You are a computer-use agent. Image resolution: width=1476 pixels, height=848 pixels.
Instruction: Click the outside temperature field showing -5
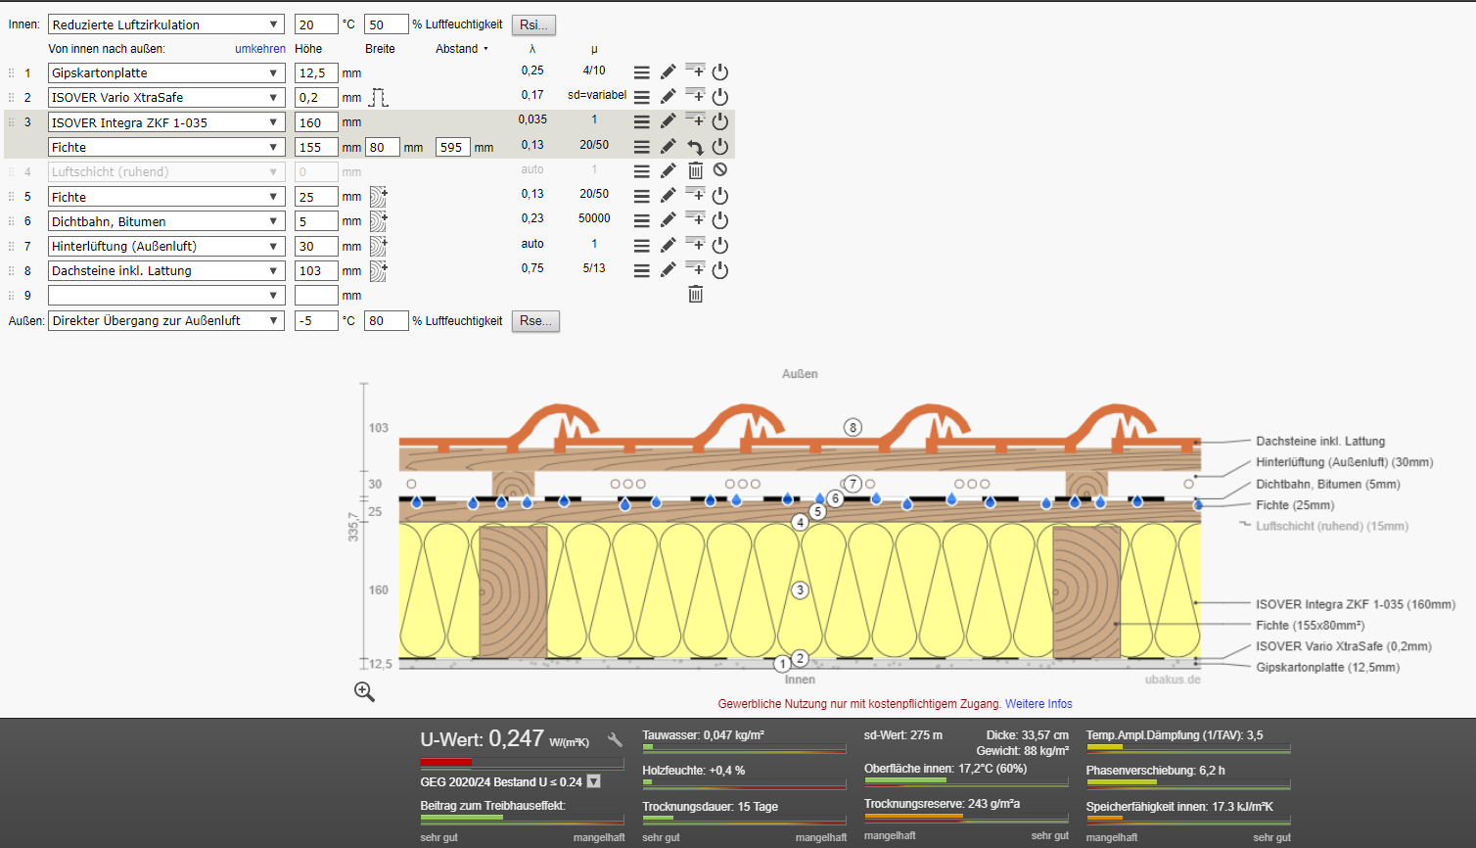point(315,320)
